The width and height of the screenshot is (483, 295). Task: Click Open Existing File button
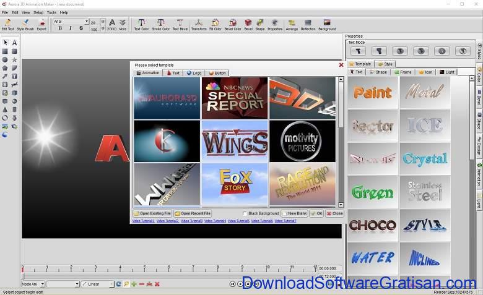pos(152,213)
